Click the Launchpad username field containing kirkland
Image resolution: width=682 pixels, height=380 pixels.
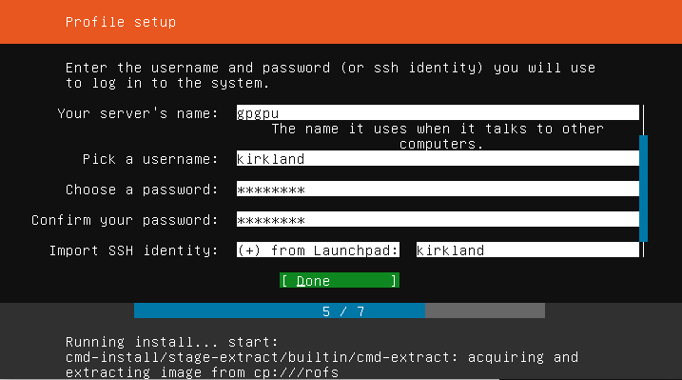(528, 250)
